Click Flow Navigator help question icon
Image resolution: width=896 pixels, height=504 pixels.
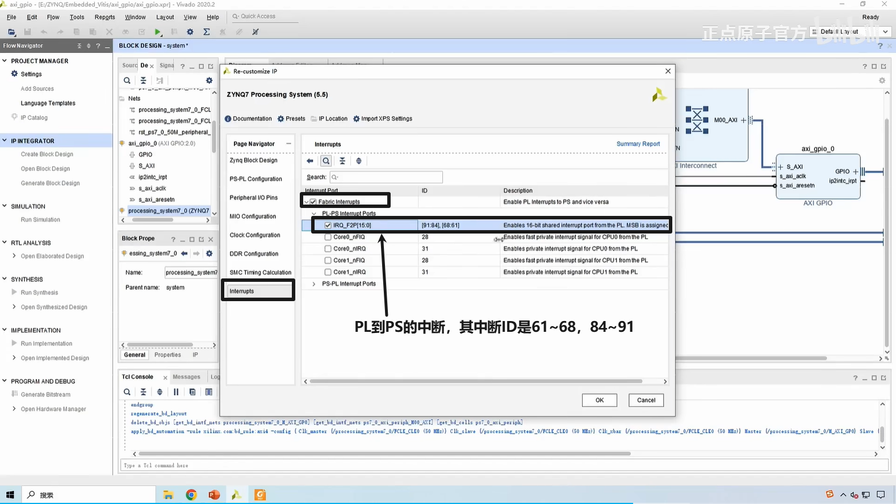(98, 46)
